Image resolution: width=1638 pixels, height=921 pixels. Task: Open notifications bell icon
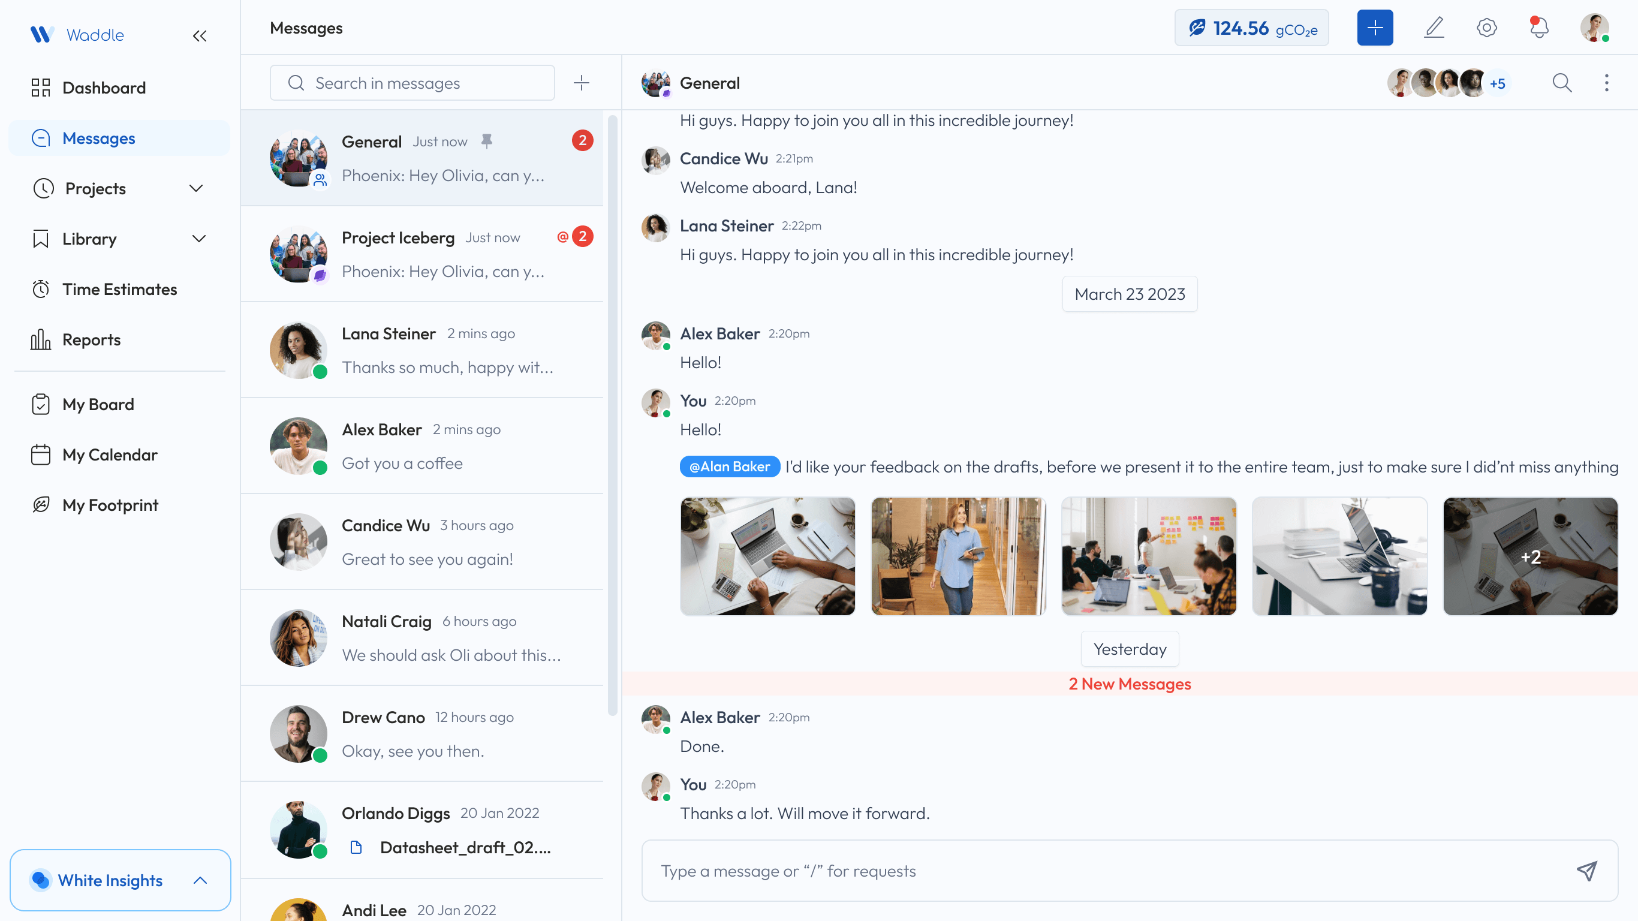pos(1539,28)
